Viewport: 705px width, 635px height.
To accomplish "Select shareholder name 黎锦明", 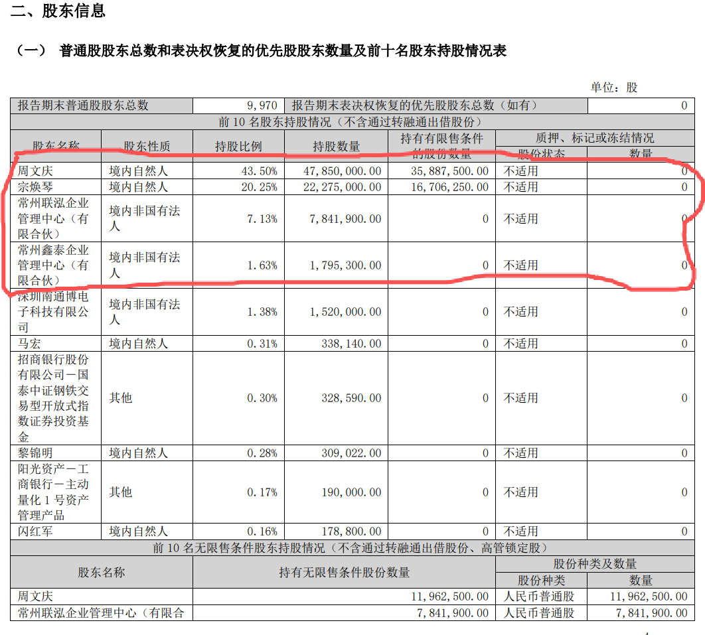I will [x=36, y=453].
